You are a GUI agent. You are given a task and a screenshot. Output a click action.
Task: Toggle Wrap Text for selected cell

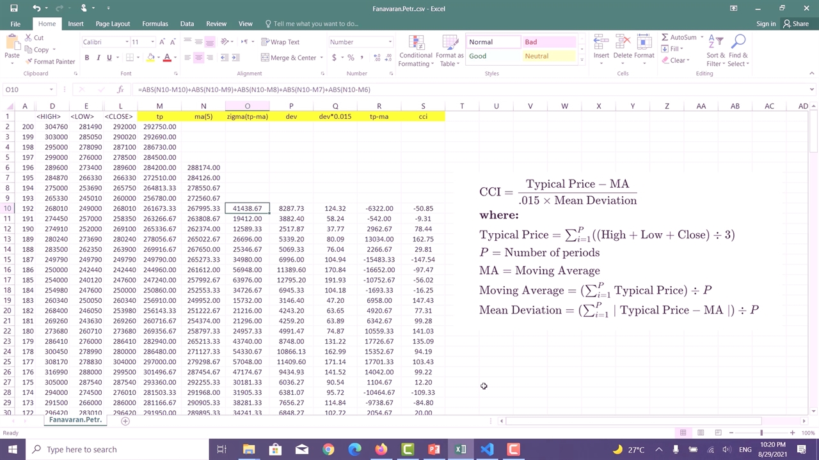[280, 42]
